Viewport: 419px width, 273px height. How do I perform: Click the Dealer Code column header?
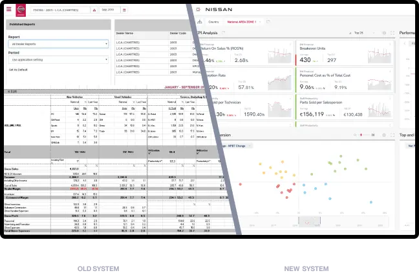pos(178,34)
